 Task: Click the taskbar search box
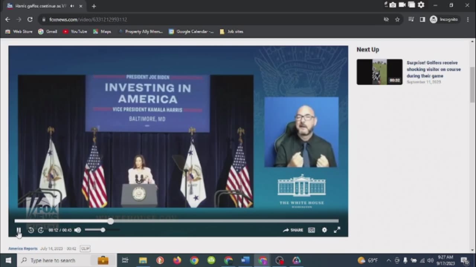point(67,260)
